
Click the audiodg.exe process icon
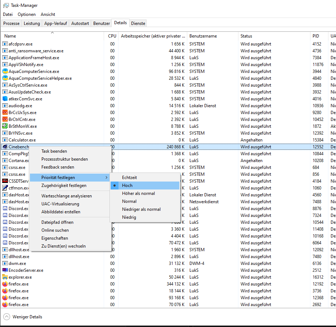[5, 106]
